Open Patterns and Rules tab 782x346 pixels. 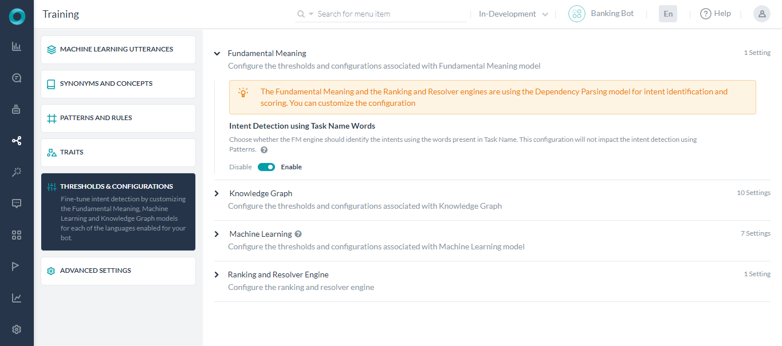tap(118, 118)
